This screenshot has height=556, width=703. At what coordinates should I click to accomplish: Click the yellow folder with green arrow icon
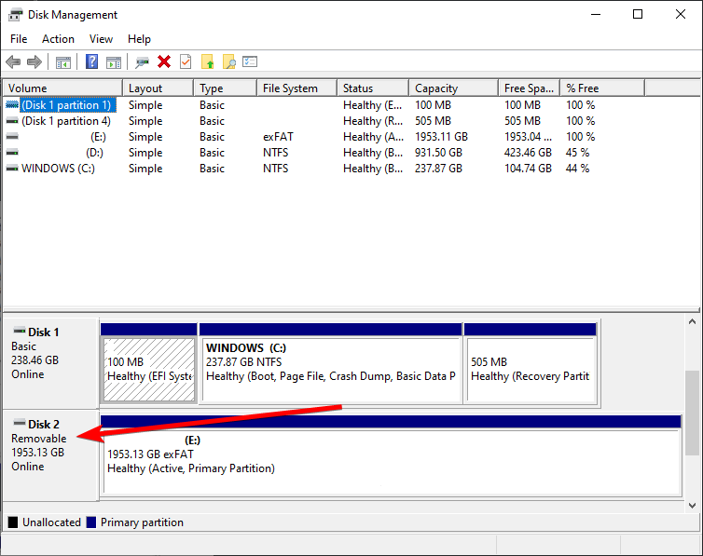coord(207,61)
